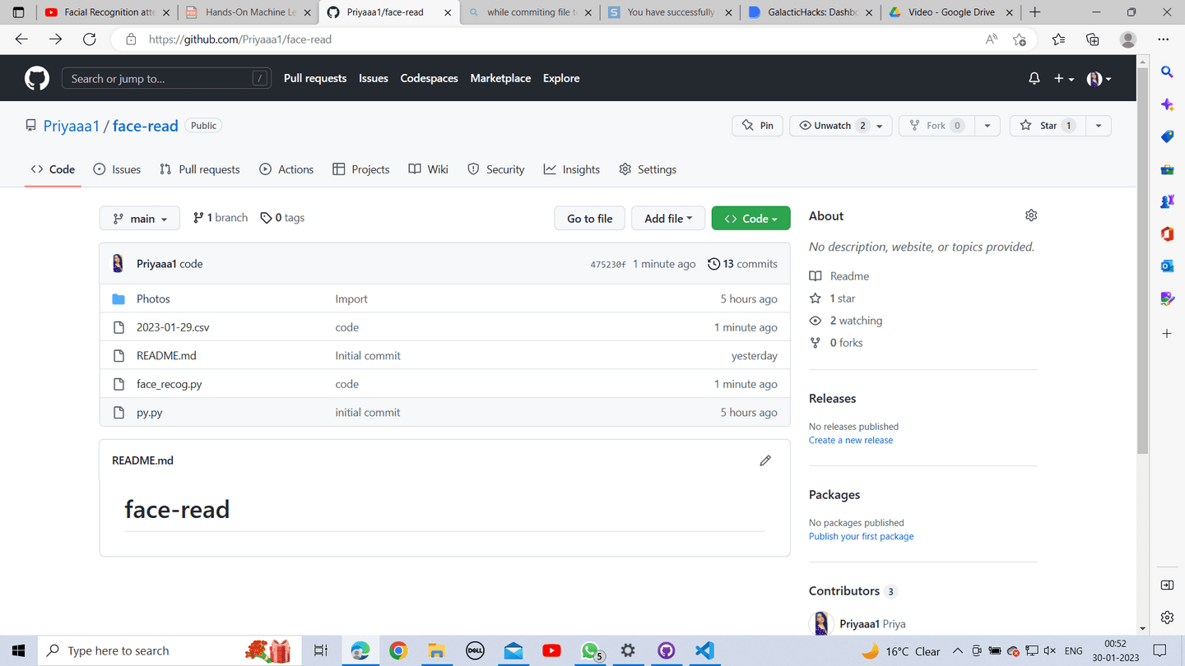Focus the Search or jump to field
This screenshot has height=666, width=1185.
coord(166,78)
